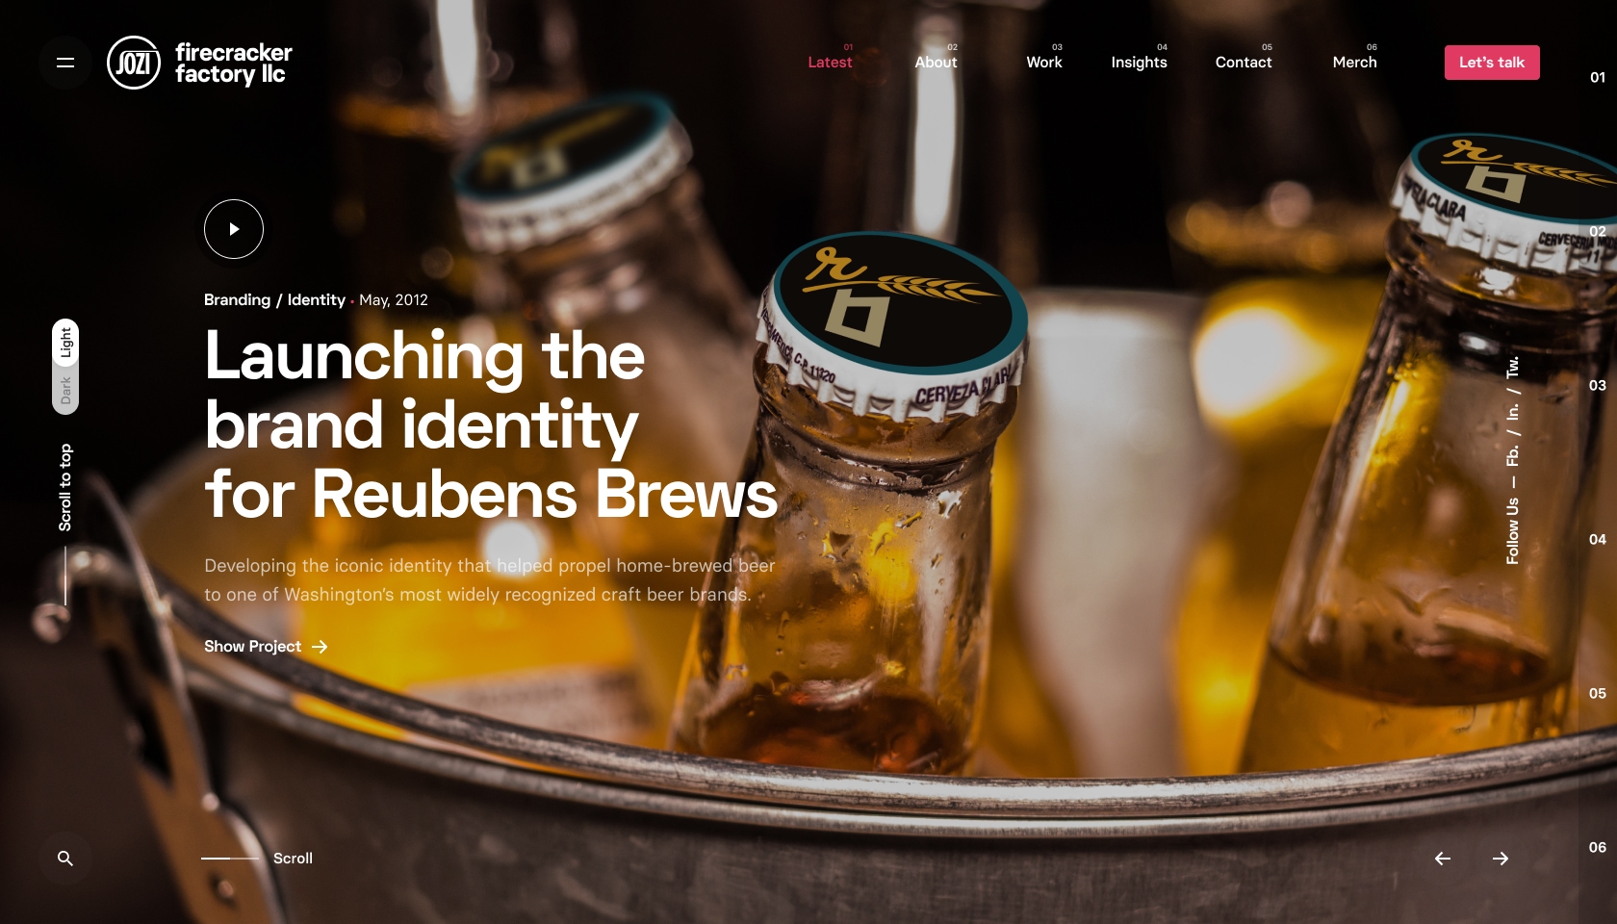Open the Contact nav item
Image resolution: width=1617 pixels, height=924 pixels.
click(1244, 62)
